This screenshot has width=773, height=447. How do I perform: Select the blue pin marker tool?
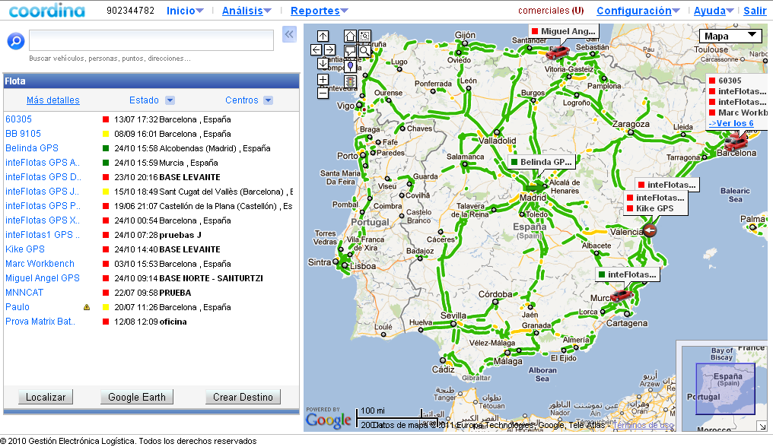pyautogui.click(x=351, y=66)
